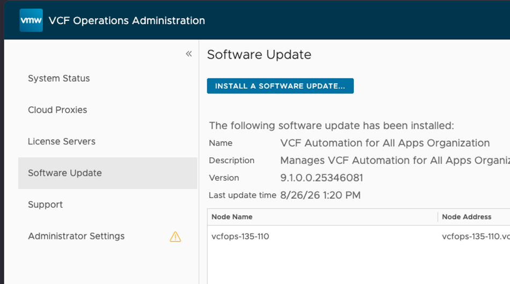Image resolution: width=510 pixels, height=284 pixels.
Task: Click the Software Update page heading
Action: (x=259, y=55)
